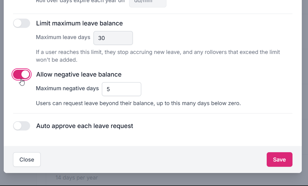Click 'Roll over days expire each year on' label

point(80,2)
